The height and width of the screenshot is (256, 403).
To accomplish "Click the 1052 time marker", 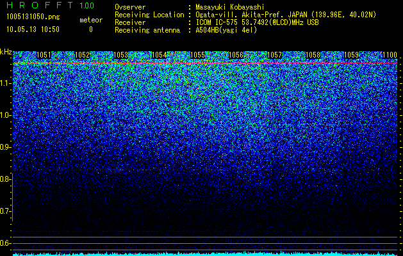I will (82, 55).
